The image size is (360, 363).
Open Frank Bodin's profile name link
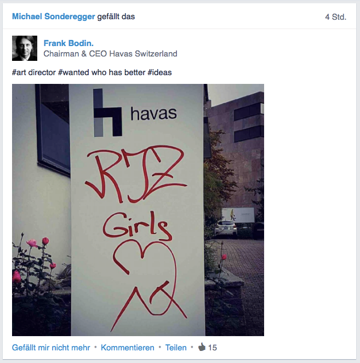click(68, 43)
